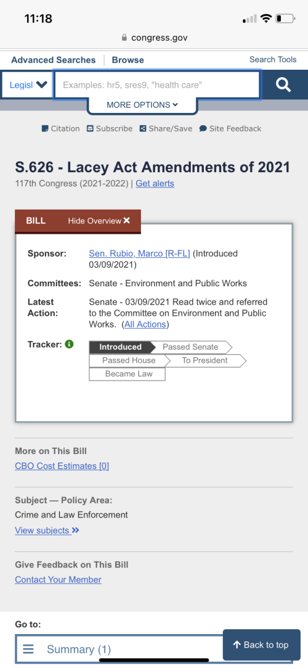This screenshot has height=668, width=308.
Task: Expand MORE OPTIONS under the search box
Action: [142, 105]
